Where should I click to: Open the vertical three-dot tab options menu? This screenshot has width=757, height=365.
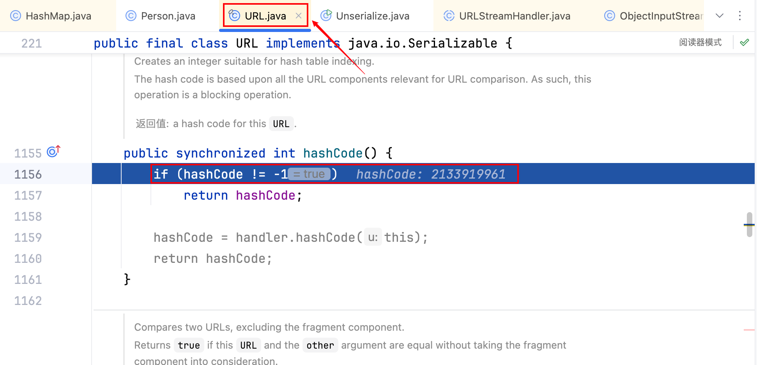739,16
